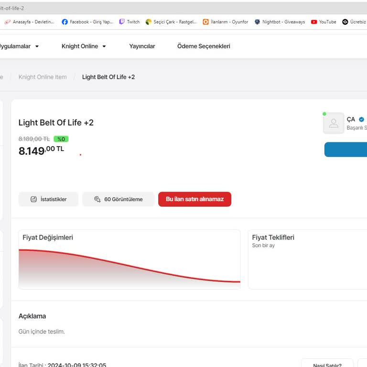
Task: Open the ÇA seller profile name
Action: coord(351,119)
